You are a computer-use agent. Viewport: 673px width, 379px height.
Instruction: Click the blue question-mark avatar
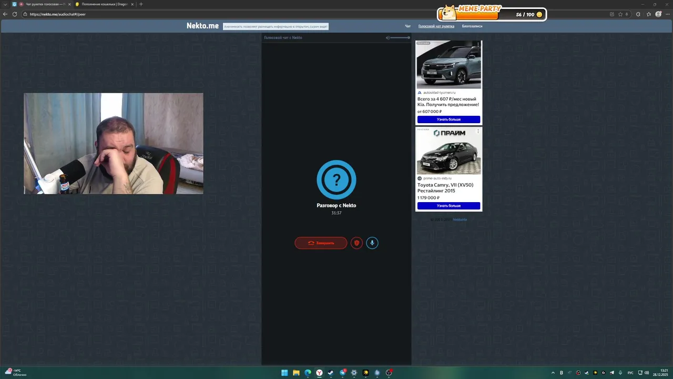336,179
